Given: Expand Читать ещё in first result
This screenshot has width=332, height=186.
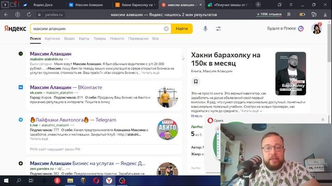Looking at the screenshot, I should point(150,73).
